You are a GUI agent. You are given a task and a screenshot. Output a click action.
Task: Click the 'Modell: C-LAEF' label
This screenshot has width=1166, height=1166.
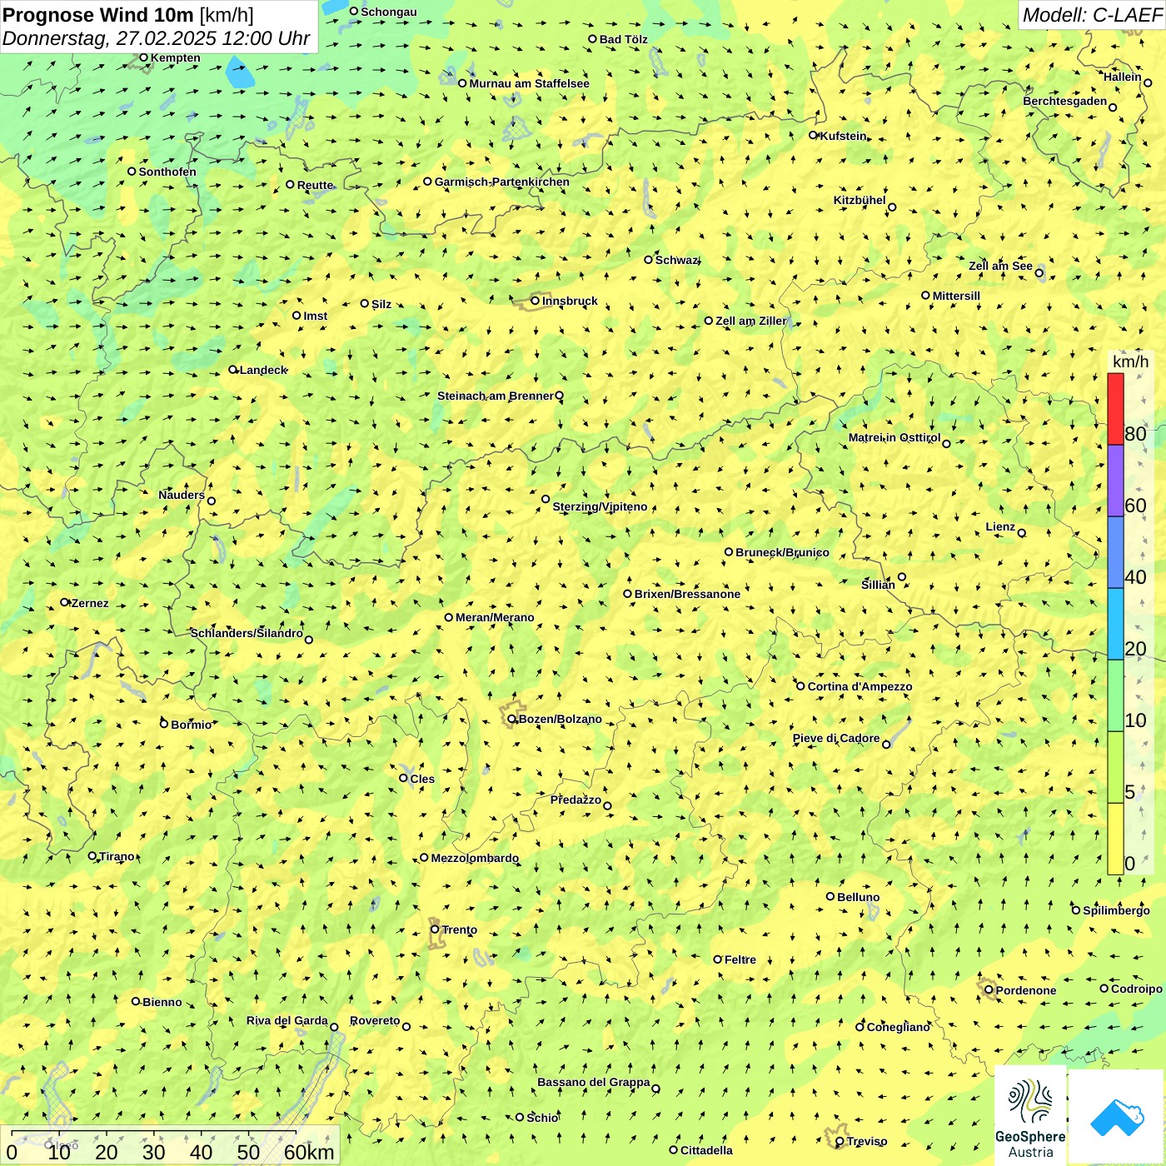1092,15
